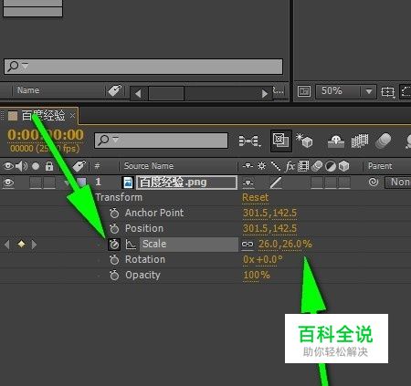Enable motion blur for all layers

click(x=383, y=141)
